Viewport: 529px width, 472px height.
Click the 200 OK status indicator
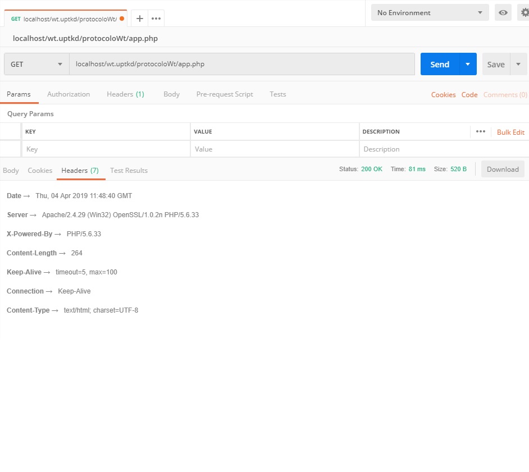[372, 168]
